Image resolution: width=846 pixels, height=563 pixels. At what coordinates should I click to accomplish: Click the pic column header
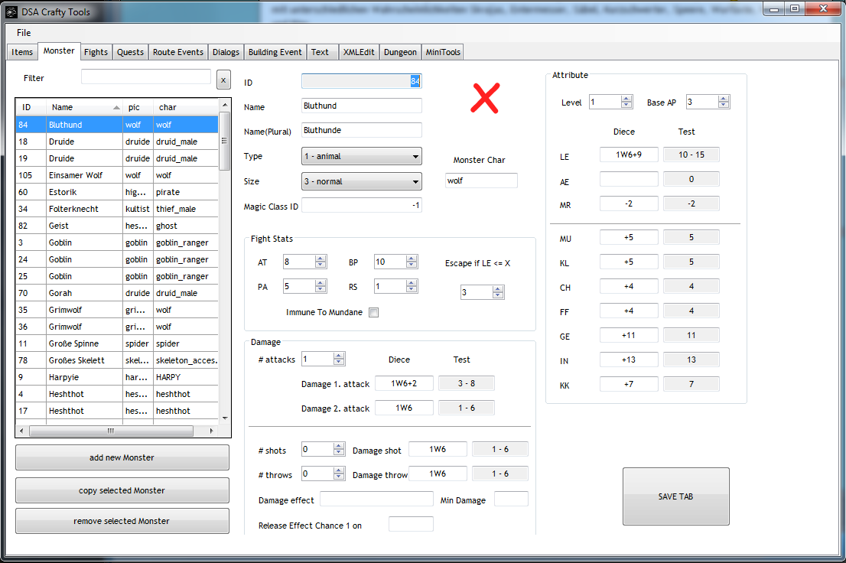(x=138, y=107)
